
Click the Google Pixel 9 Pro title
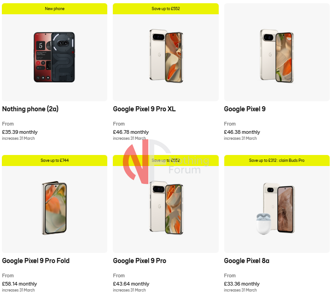click(x=140, y=261)
